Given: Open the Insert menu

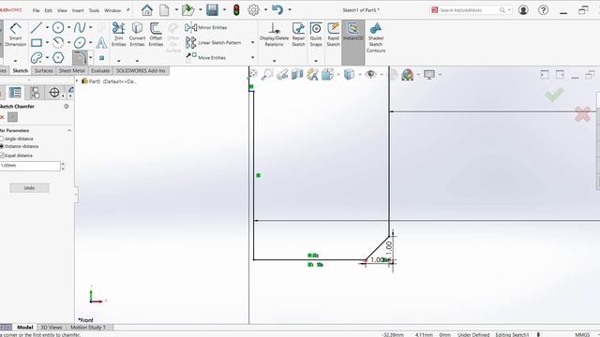Looking at the screenshot, I should coord(78,10).
